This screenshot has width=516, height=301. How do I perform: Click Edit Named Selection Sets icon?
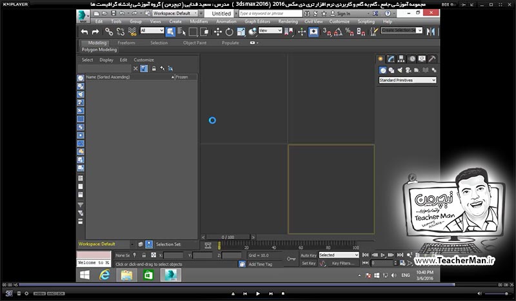pos(374,32)
